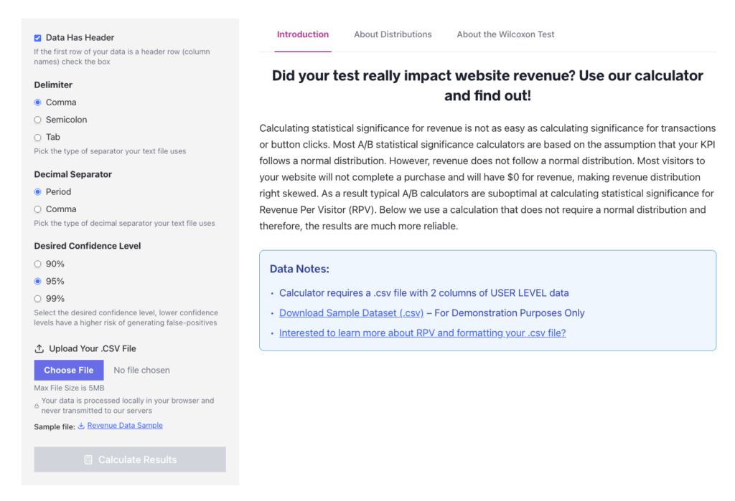Open the RPV and .csv formatting link
The height and width of the screenshot is (501, 735).
tap(422, 333)
